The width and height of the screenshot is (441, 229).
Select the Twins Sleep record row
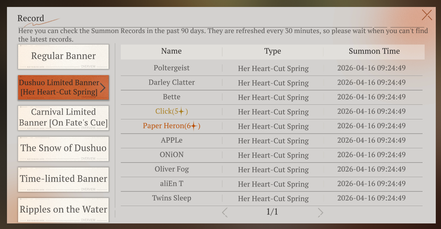(x=272, y=198)
